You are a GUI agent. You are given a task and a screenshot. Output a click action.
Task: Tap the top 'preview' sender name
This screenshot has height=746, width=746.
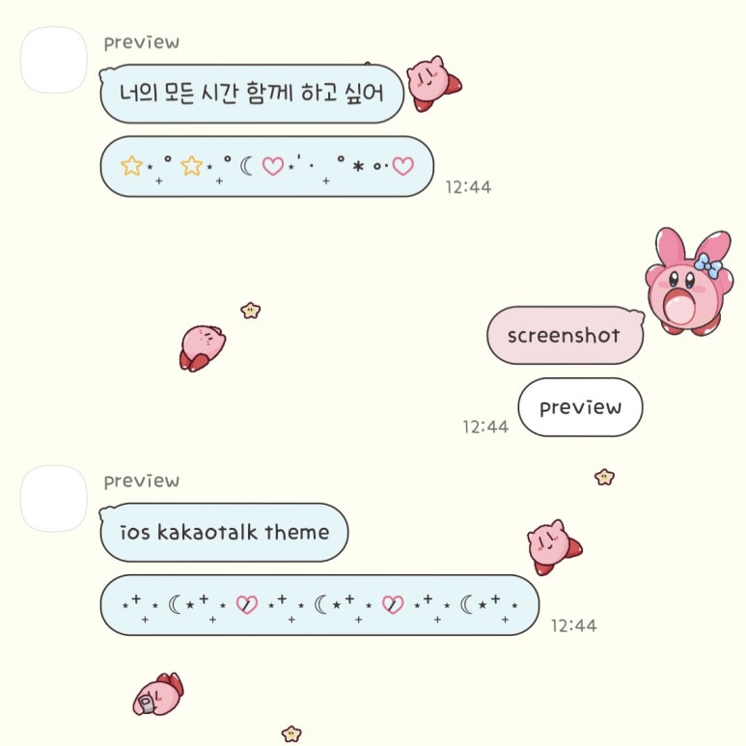pos(142,42)
